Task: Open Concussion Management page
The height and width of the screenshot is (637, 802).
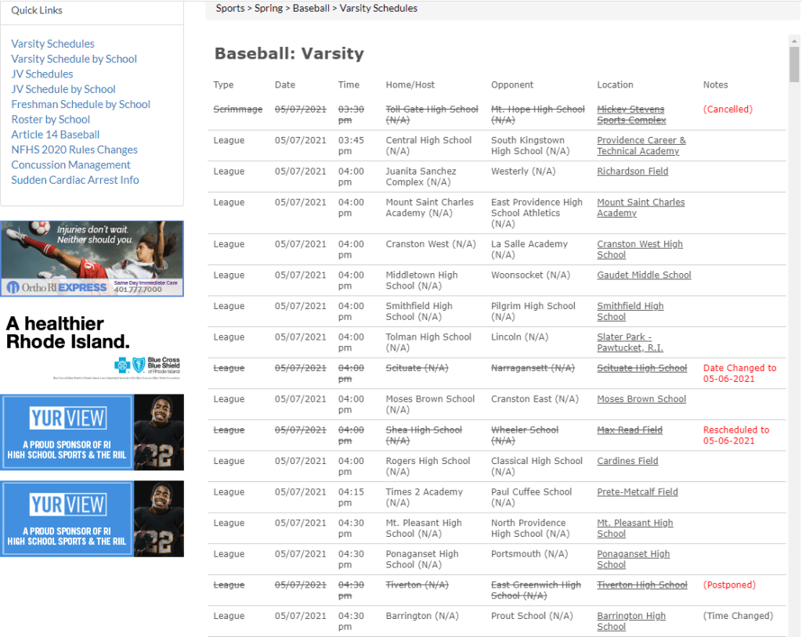Action: point(70,164)
